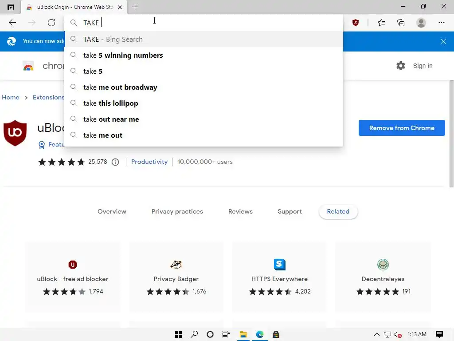The height and width of the screenshot is (341, 454).
Task: Click the forward navigation arrow
Action: click(32, 23)
